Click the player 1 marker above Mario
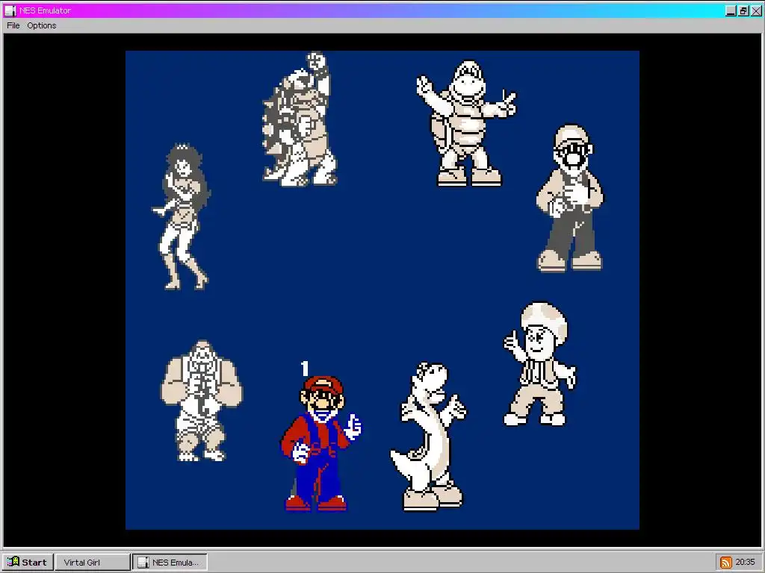Screen dimensions: 765x573 click(305, 369)
